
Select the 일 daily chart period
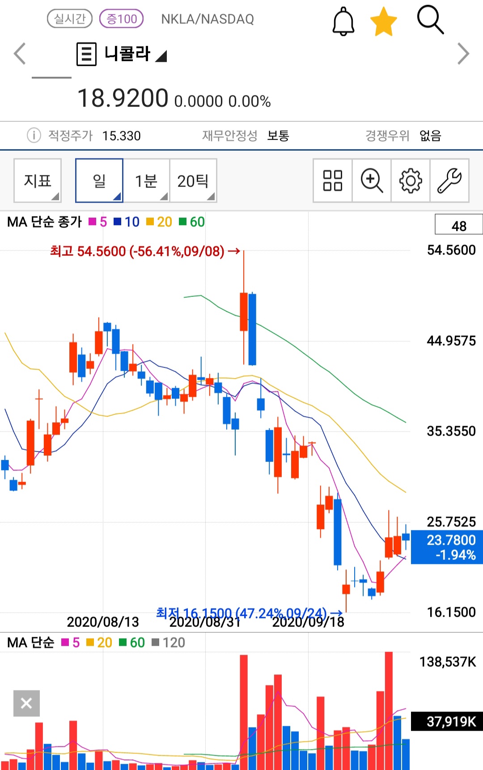99,181
